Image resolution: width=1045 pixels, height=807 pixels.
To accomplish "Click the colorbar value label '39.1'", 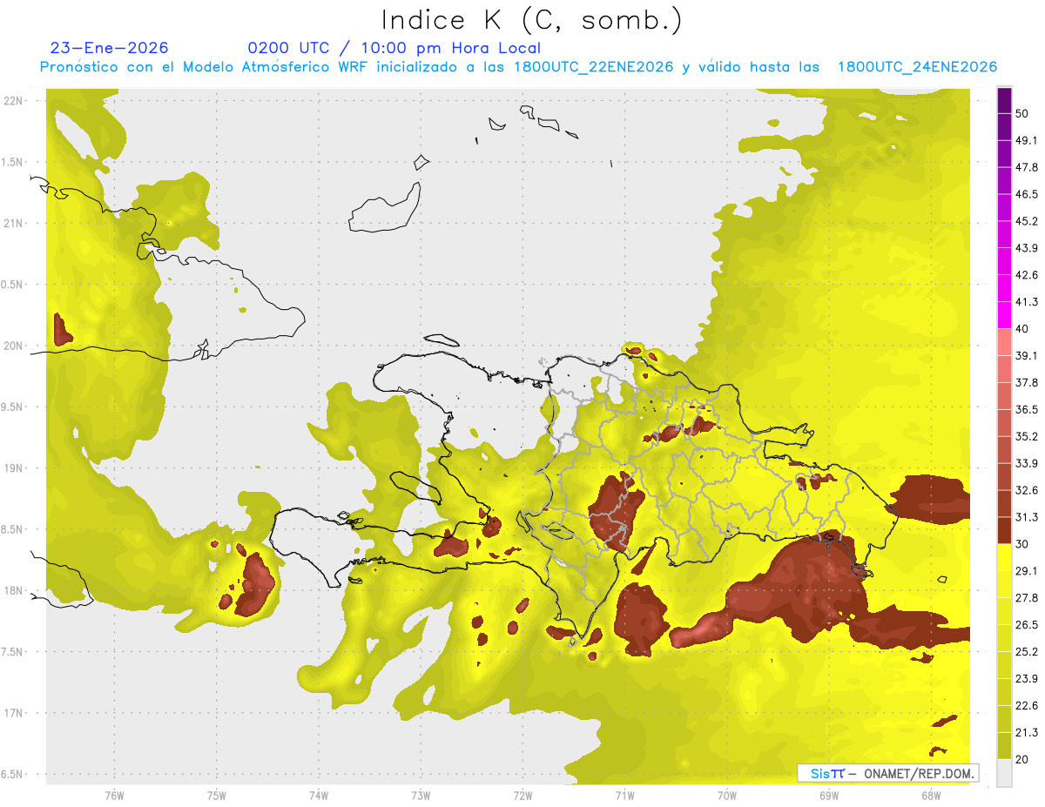I will click(1027, 355).
